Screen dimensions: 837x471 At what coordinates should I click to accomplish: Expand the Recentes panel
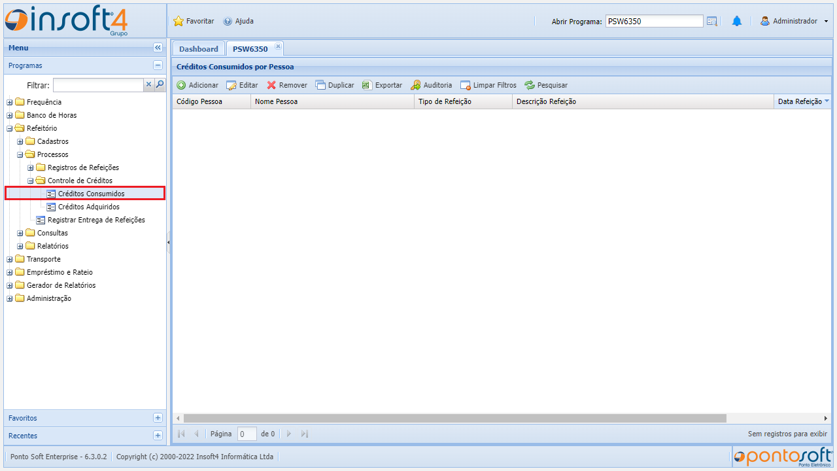coord(158,436)
